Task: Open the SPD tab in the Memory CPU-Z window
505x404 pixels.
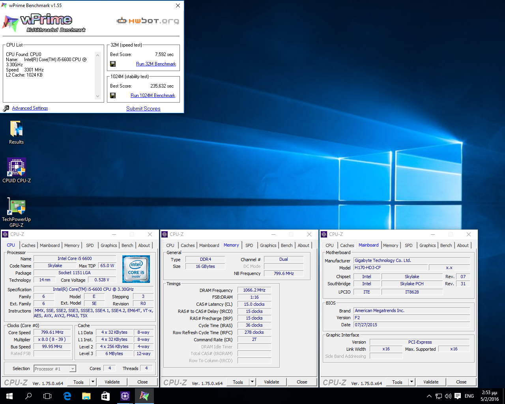Action: [249, 245]
